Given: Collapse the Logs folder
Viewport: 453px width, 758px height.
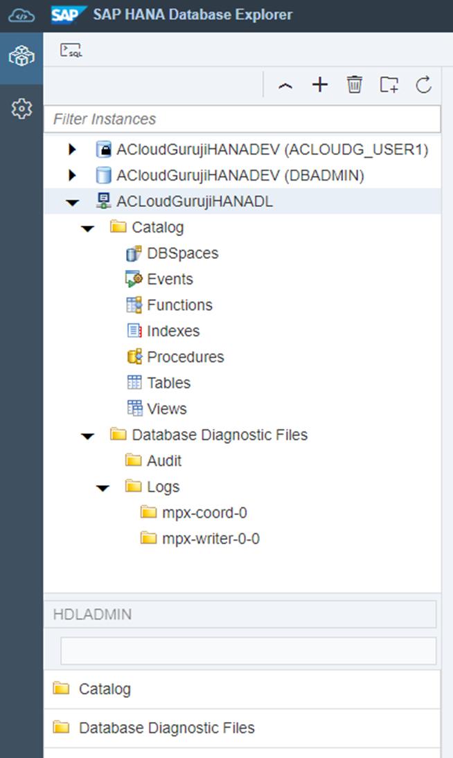Looking at the screenshot, I should coord(103,488).
